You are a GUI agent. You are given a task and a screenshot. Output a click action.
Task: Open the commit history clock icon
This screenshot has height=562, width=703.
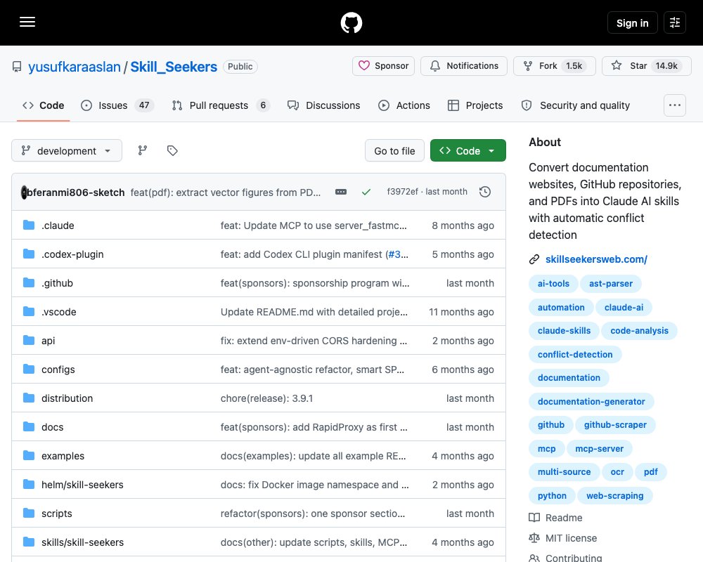pyautogui.click(x=484, y=192)
